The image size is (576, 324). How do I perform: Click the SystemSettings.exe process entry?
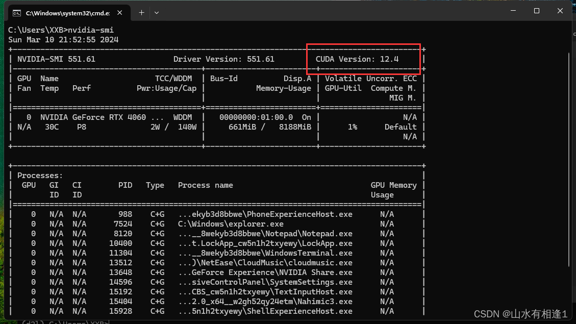(x=265, y=282)
